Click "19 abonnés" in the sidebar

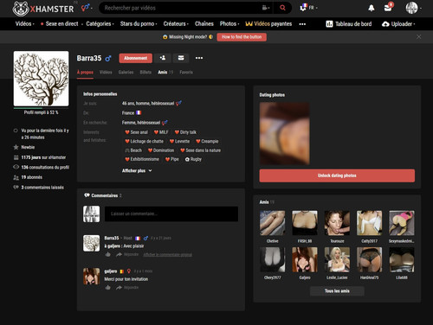tap(32, 177)
